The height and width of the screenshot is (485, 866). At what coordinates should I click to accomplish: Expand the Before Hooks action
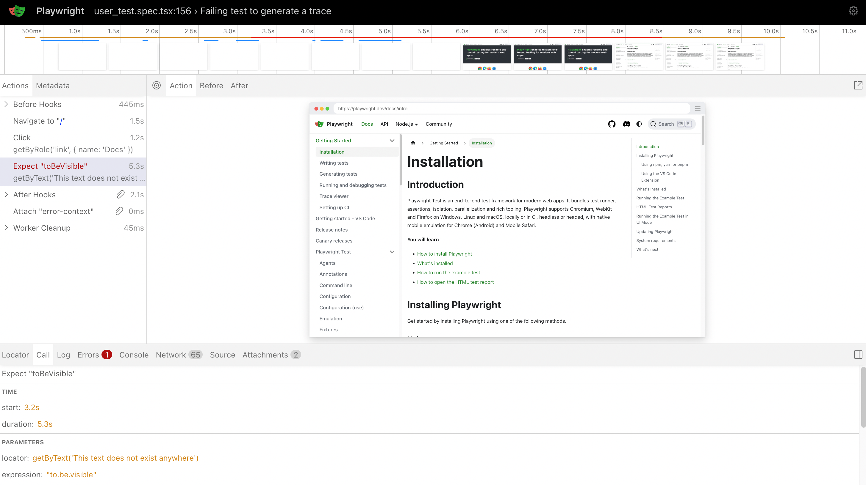click(6, 104)
